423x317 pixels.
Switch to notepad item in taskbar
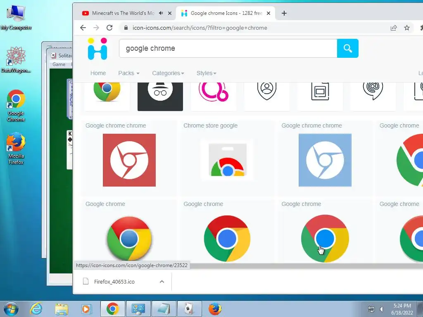[x=164, y=309]
